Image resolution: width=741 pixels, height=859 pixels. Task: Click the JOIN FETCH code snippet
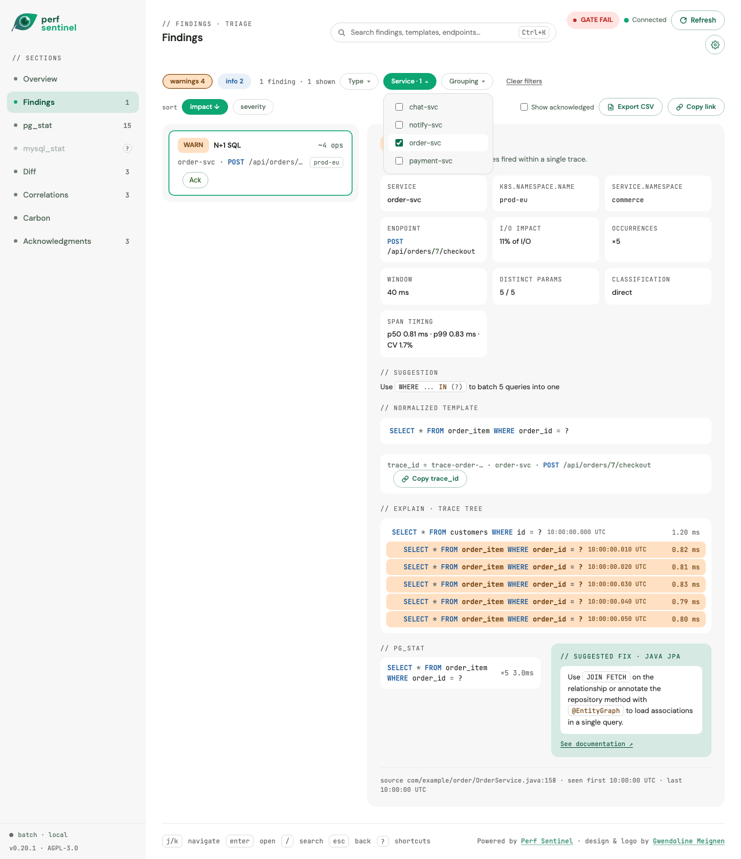(606, 677)
